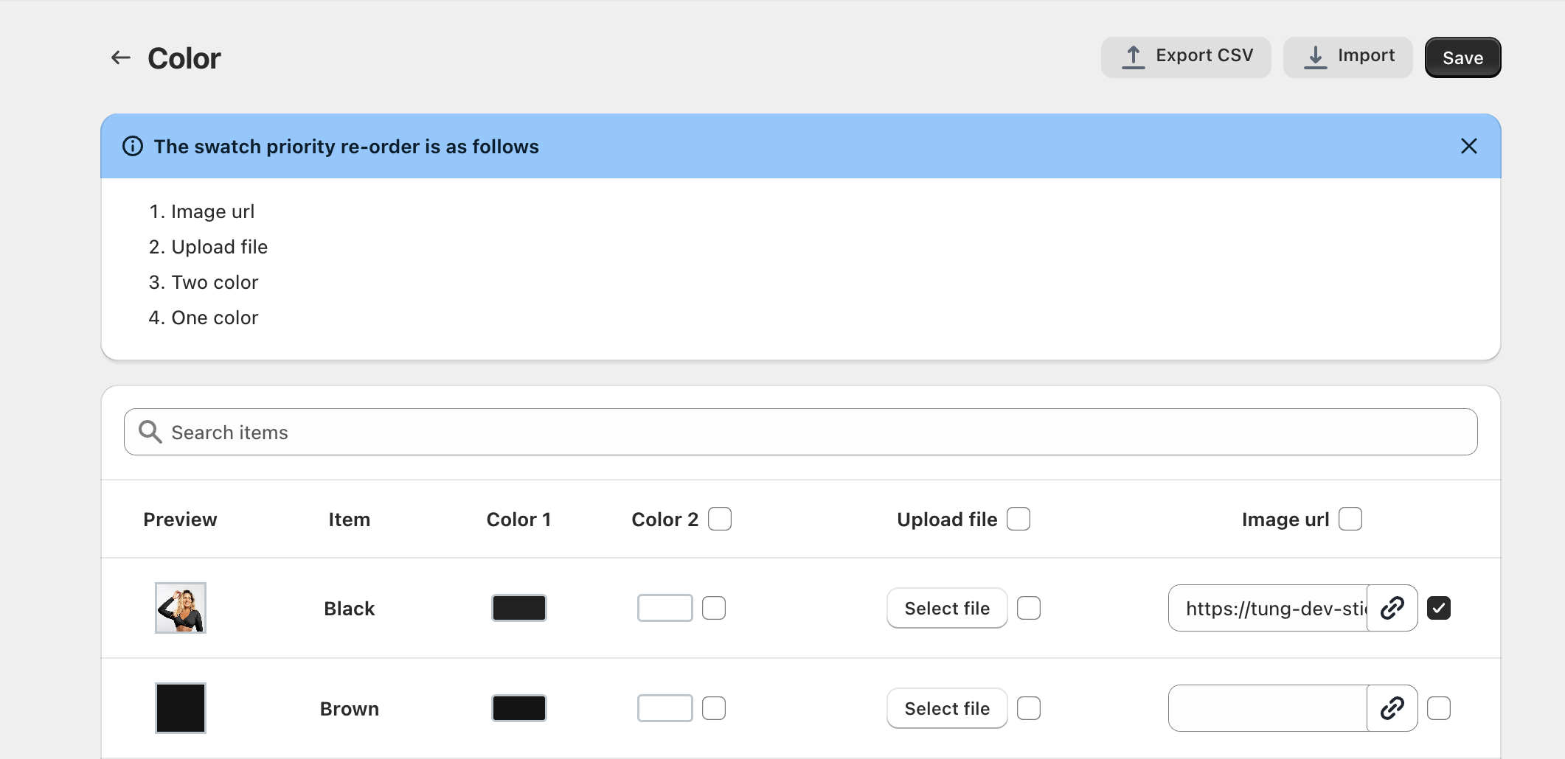Click the Import button
1565x759 pixels.
click(x=1347, y=57)
